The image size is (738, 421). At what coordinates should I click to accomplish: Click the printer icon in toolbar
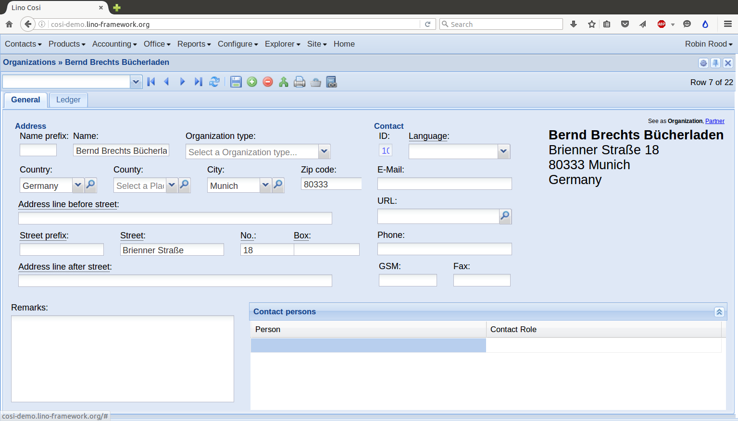[x=300, y=82]
